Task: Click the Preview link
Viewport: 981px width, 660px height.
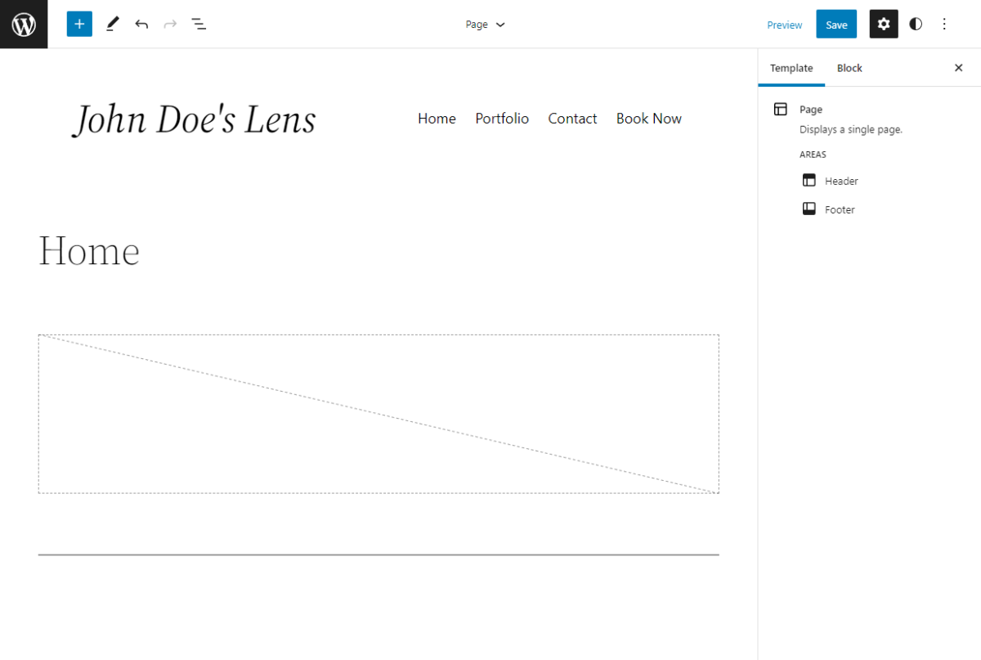Action: coord(785,25)
